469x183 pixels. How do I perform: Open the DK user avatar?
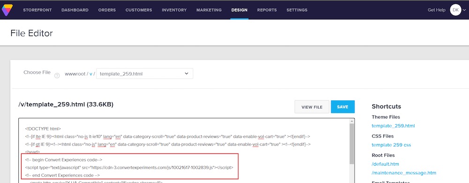pos(455,10)
